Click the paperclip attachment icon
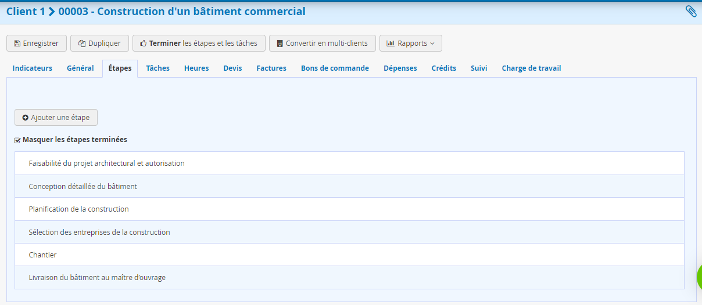702x305 pixels. (691, 12)
